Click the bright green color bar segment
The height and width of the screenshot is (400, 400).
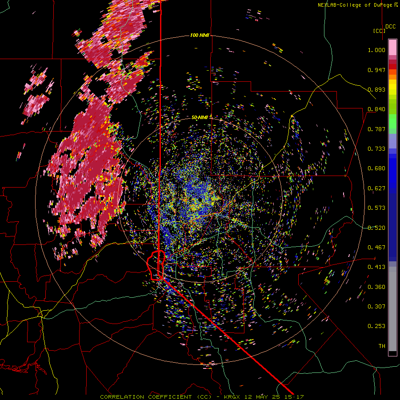point(392,121)
